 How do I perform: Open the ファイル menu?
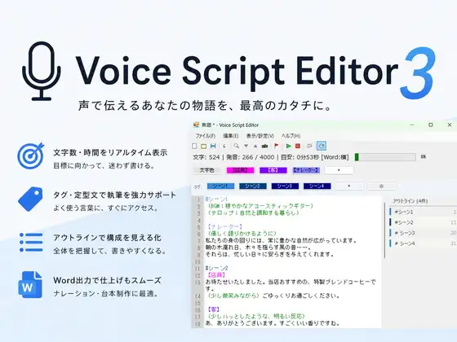pyautogui.click(x=206, y=136)
